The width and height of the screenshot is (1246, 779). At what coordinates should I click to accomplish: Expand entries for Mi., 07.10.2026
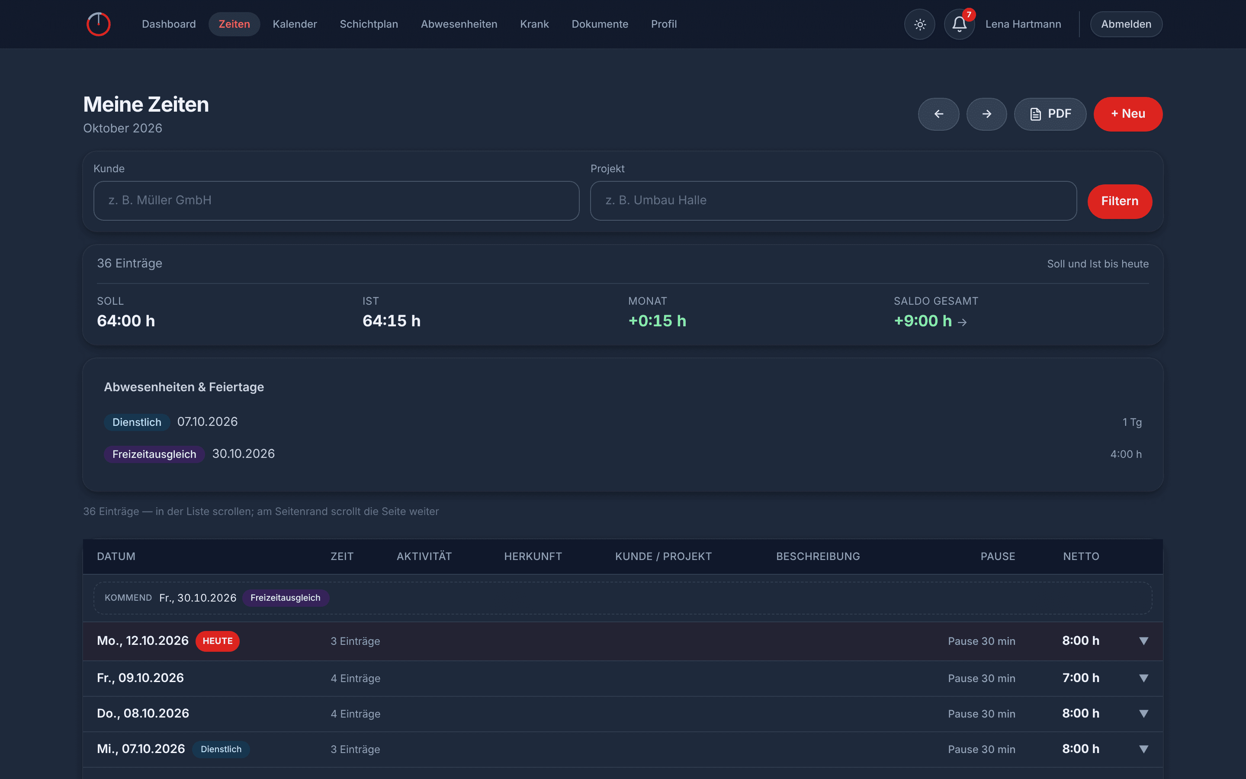click(1143, 749)
